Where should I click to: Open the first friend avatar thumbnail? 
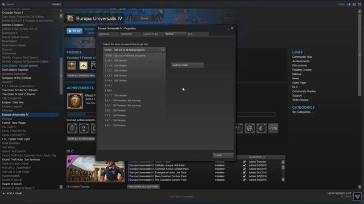pyautogui.click(x=72, y=66)
